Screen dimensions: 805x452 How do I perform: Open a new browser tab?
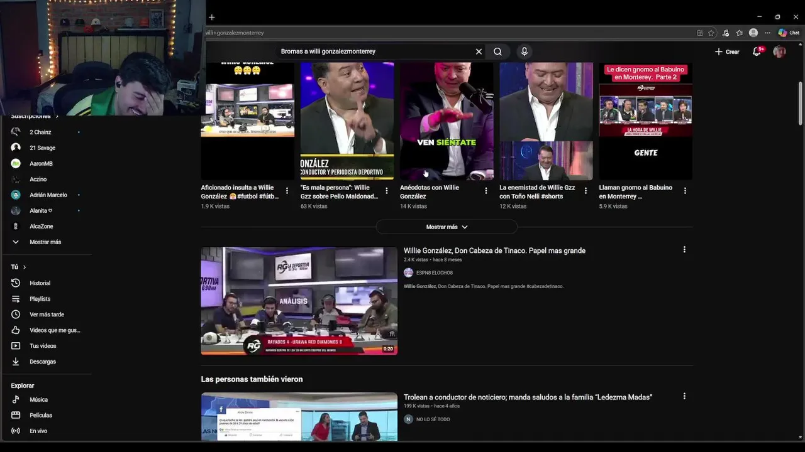212,17
